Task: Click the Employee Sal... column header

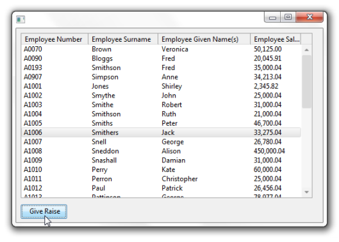Action: click(276, 39)
